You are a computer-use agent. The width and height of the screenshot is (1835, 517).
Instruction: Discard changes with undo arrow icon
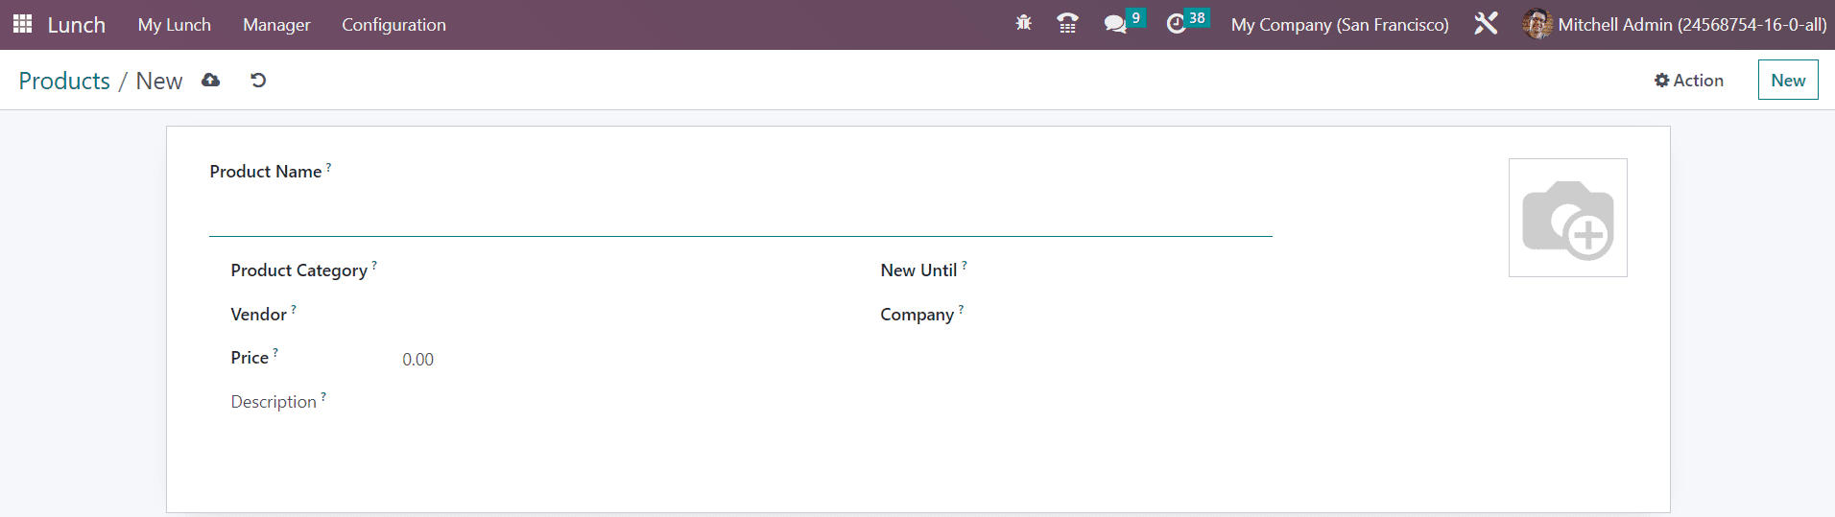(258, 81)
